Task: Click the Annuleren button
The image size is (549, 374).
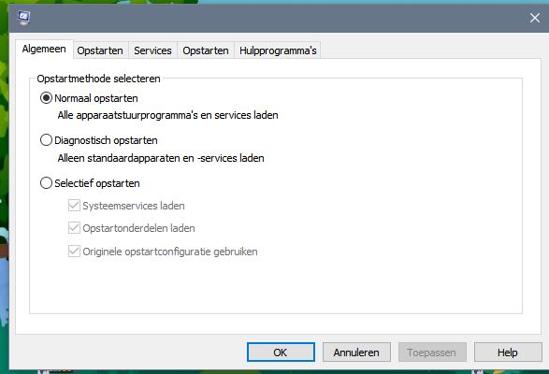Action: 356,352
